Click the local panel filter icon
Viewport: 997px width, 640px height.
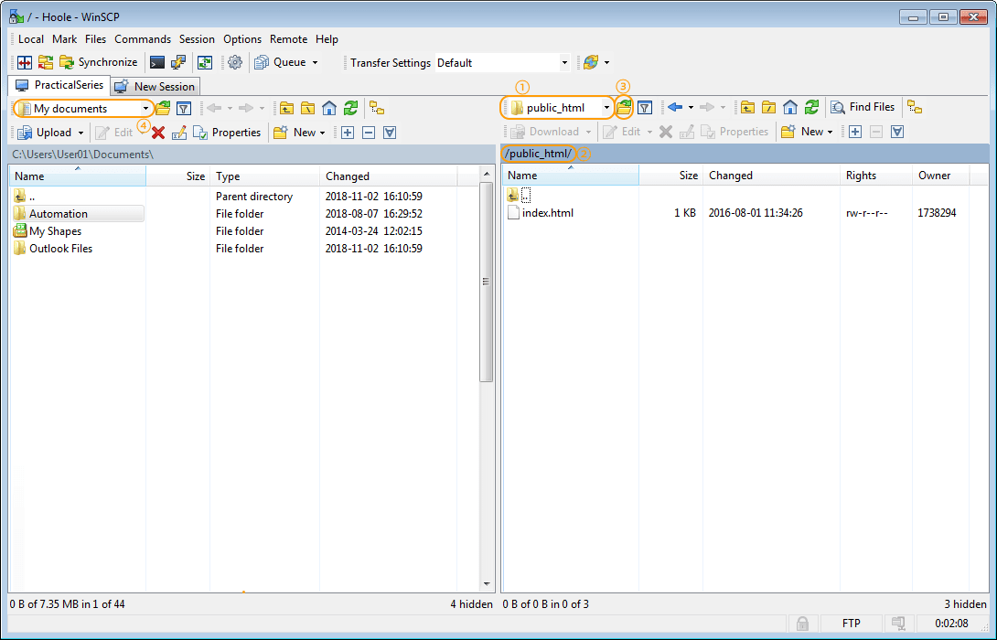tap(184, 109)
